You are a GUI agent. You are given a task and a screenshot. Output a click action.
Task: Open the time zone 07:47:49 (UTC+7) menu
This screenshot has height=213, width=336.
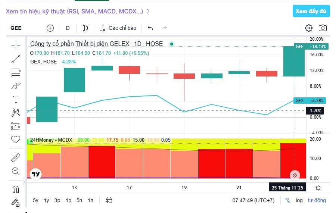(253, 200)
